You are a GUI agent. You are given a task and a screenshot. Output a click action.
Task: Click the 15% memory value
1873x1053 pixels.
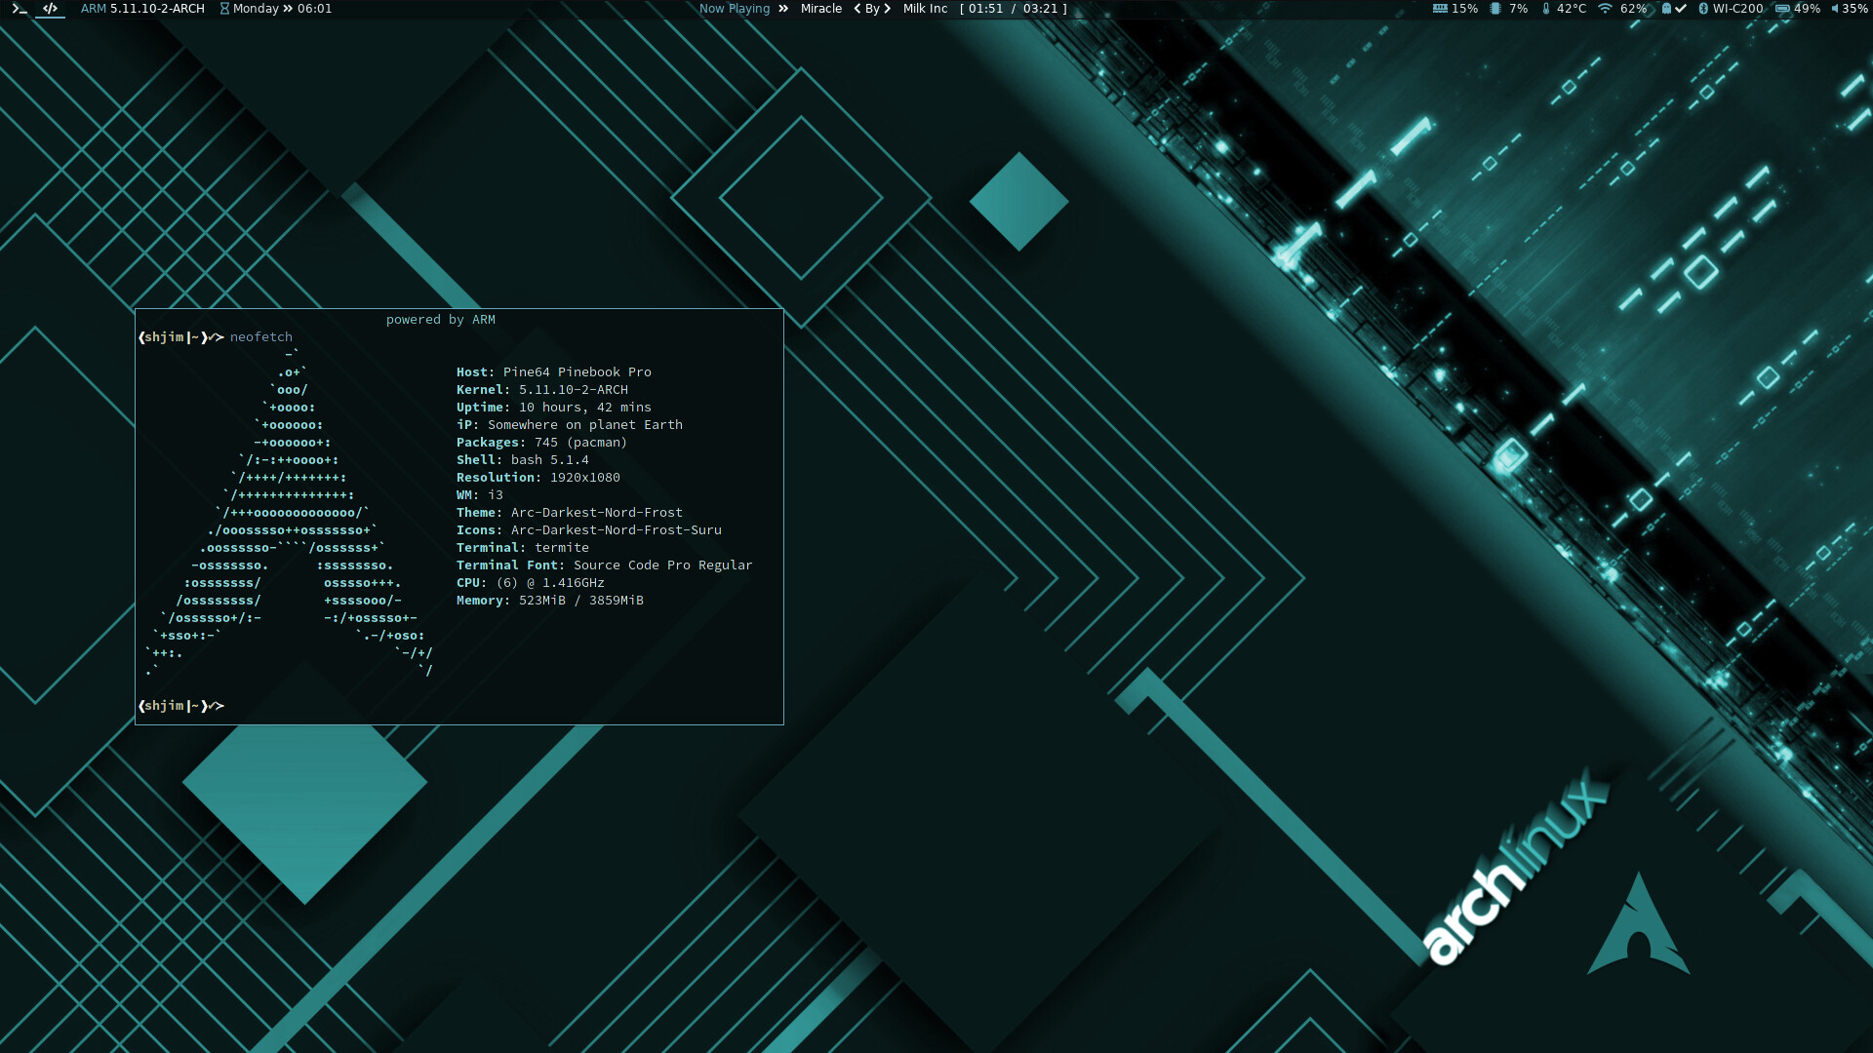pyautogui.click(x=1465, y=9)
